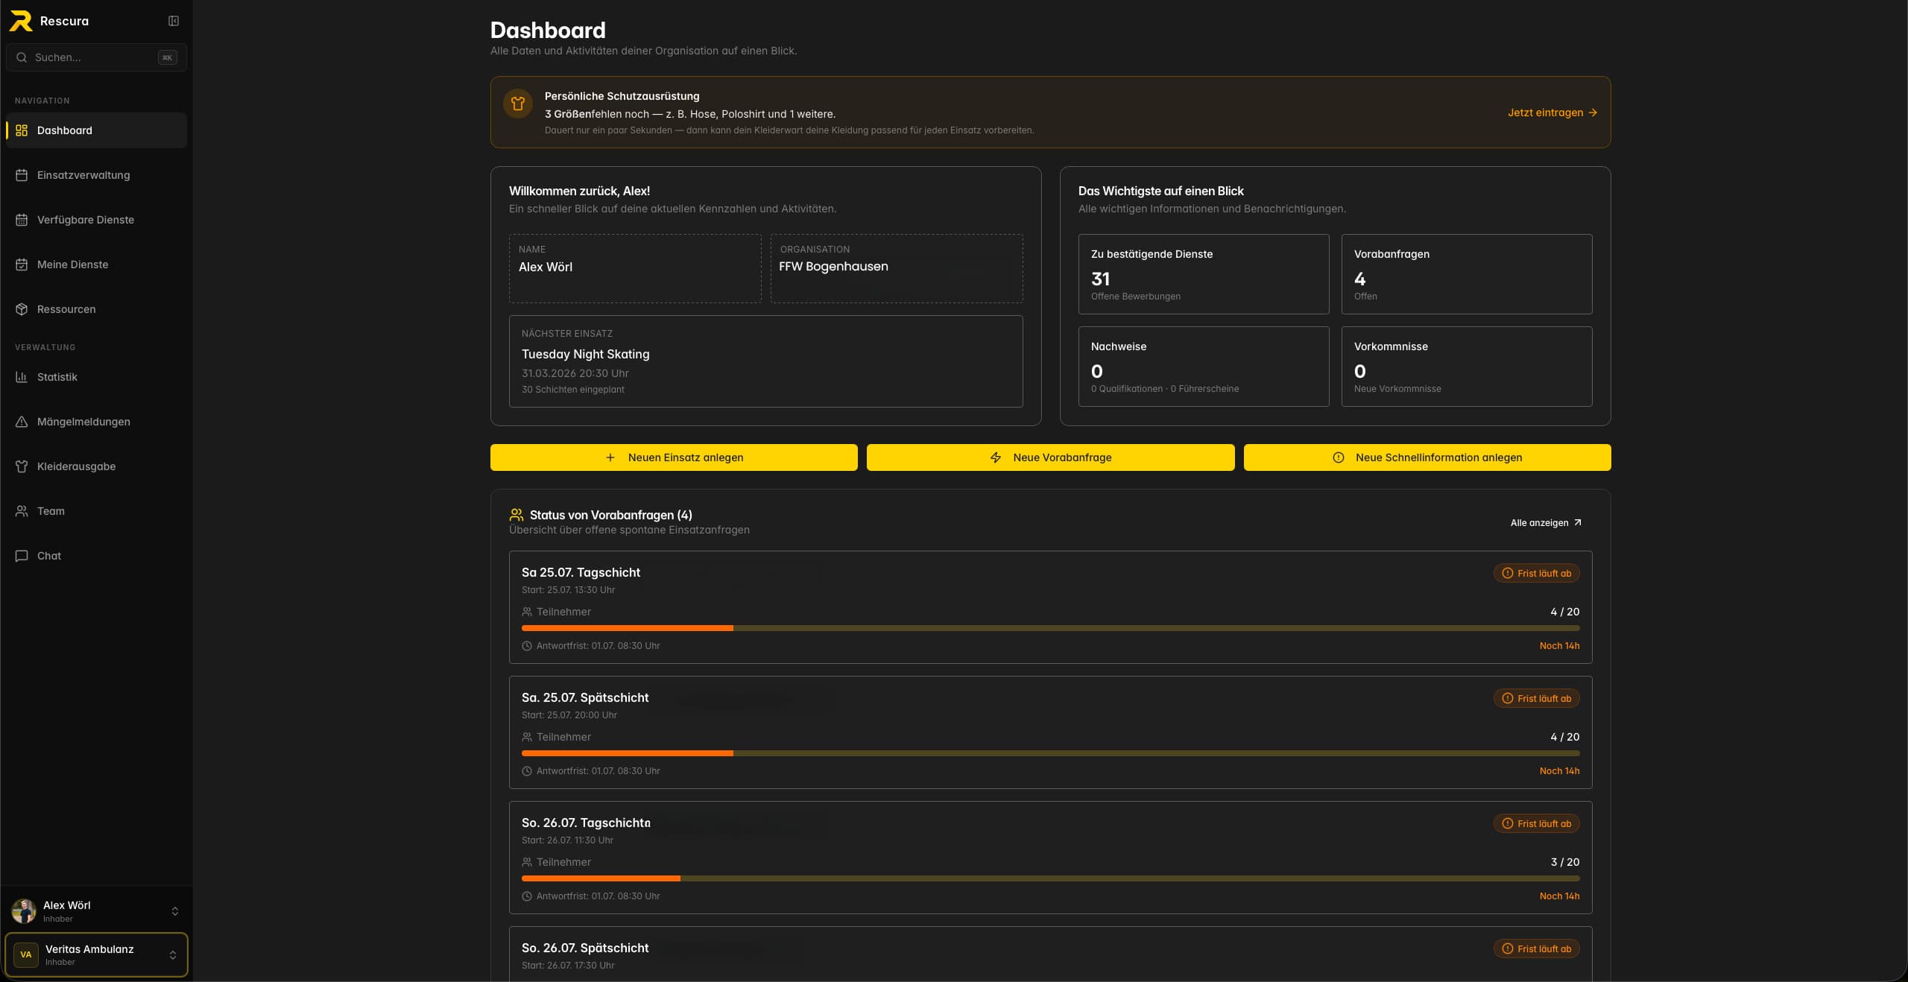The width and height of the screenshot is (1908, 982).
Task: Open the Chat page
Action: [x=96, y=556]
